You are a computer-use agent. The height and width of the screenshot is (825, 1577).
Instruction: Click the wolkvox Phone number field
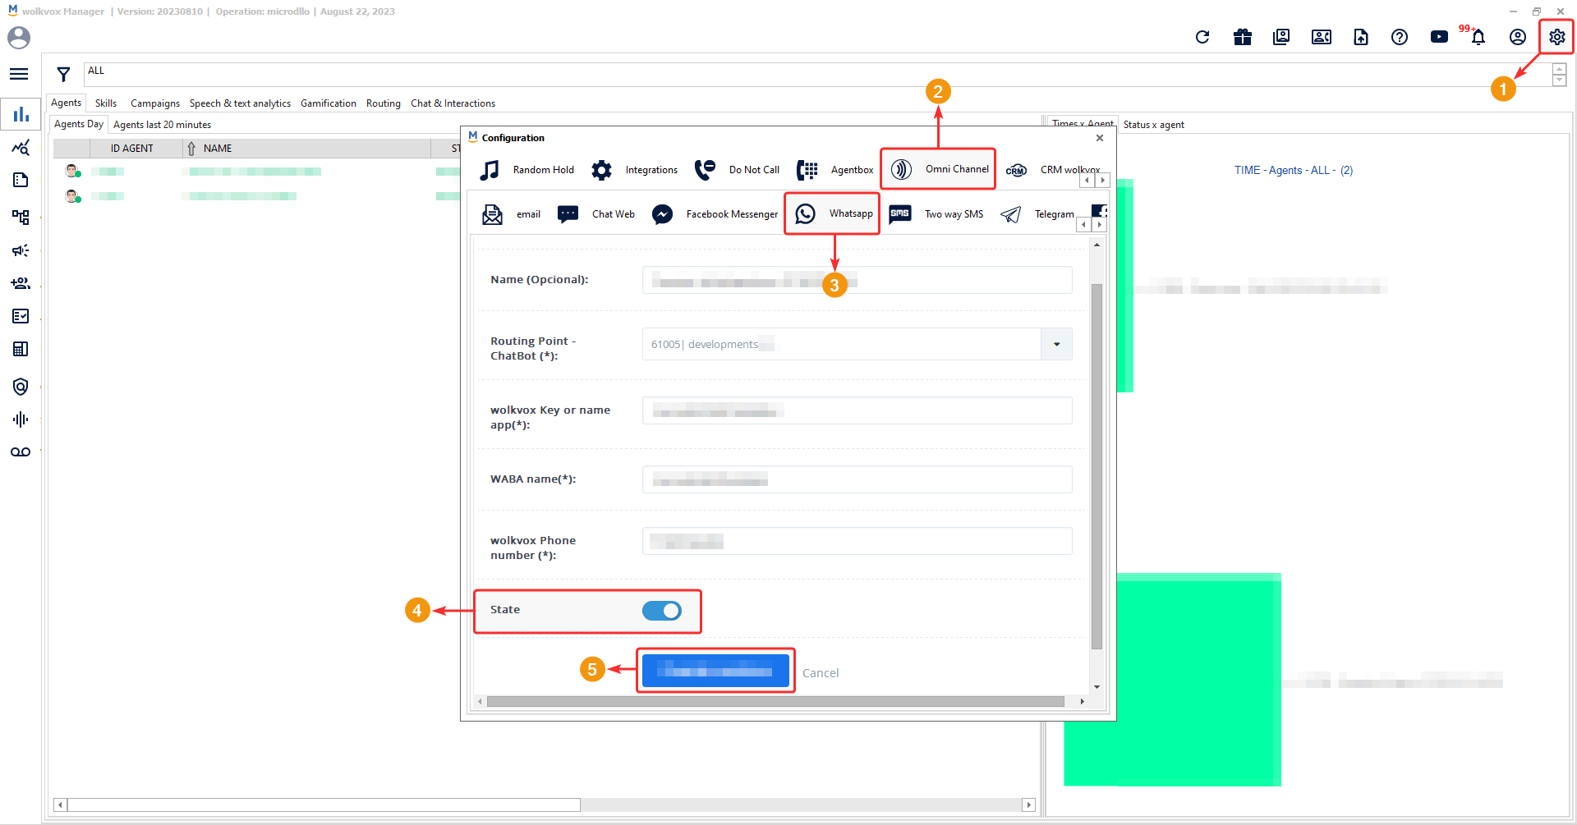(x=857, y=541)
